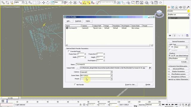
Task: Toggle the Percent Snap icon
Action: coord(89,3)
